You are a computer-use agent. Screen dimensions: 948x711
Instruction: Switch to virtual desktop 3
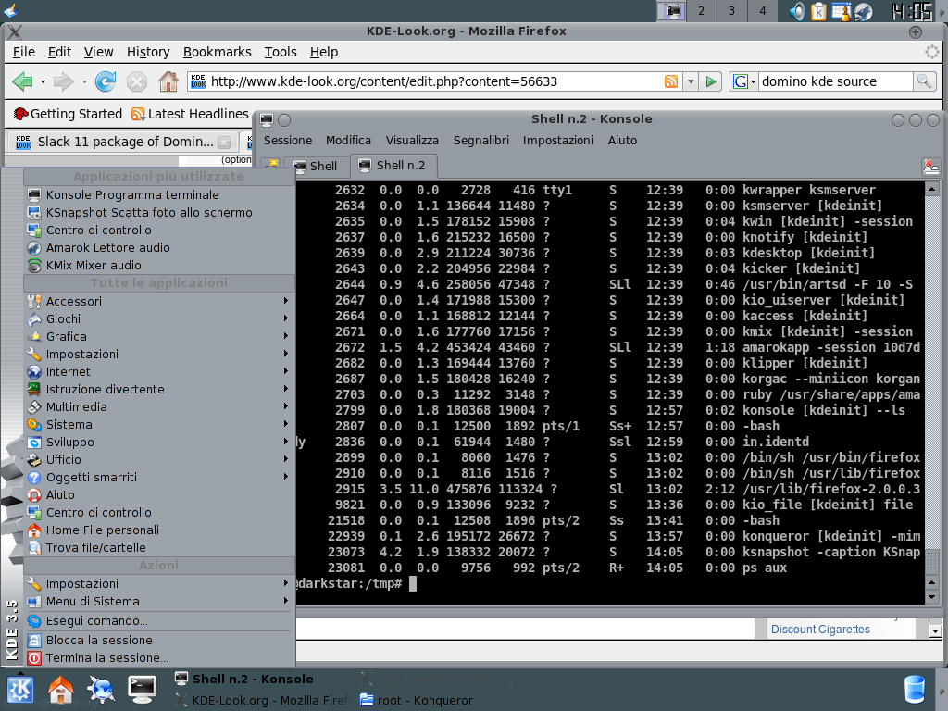[x=731, y=11]
